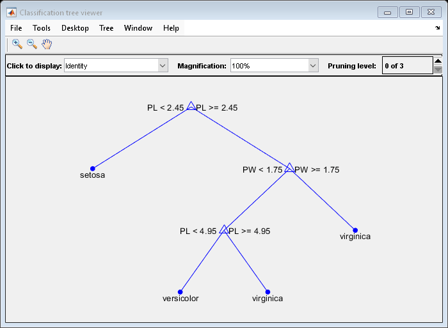Open the Click to display dropdown
Viewport: 448px width, 328px height.
tap(163, 66)
